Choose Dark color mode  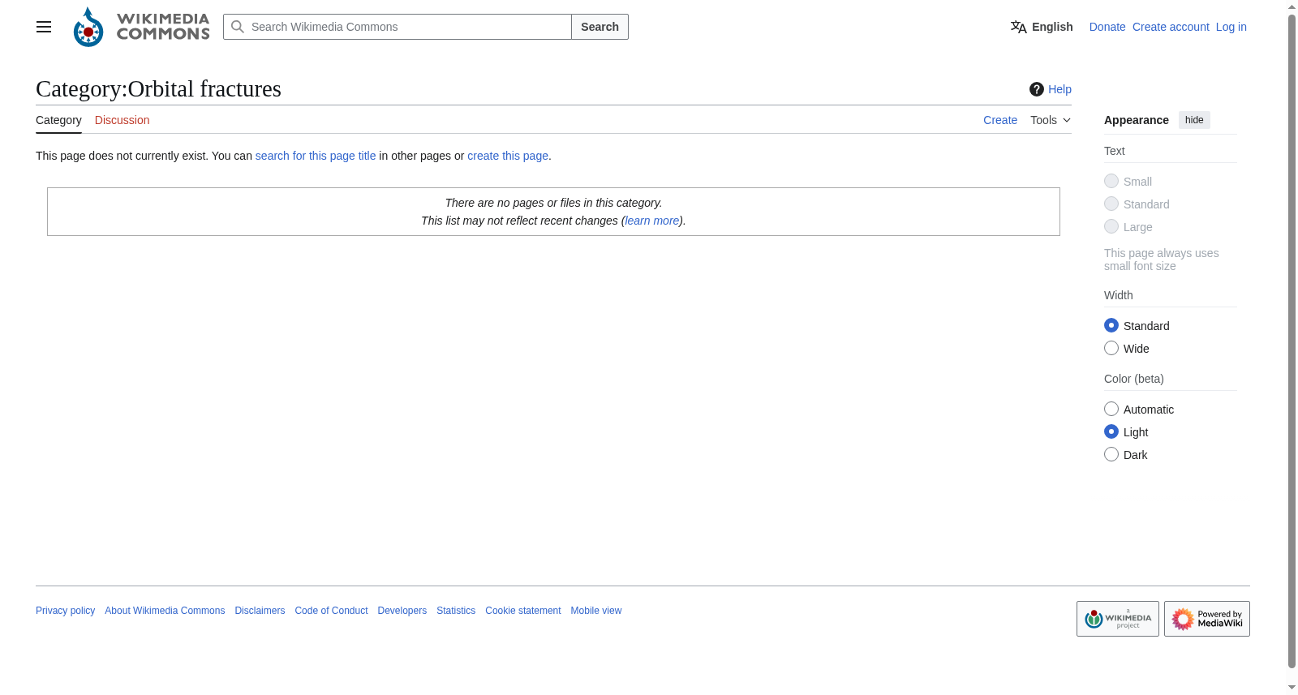click(1111, 454)
